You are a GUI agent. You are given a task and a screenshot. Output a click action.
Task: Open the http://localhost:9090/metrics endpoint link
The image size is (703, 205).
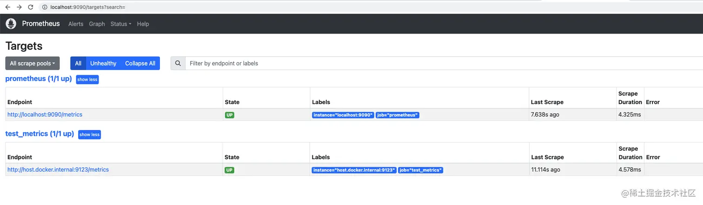45,114
